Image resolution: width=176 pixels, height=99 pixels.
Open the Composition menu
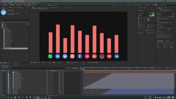tap(10, 3)
